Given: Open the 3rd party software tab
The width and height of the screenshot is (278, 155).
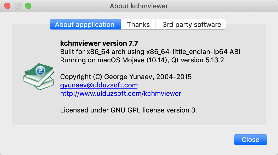Looking at the screenshot, I should point(191,25).
